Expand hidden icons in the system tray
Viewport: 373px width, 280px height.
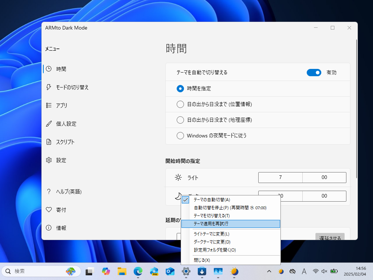coord(269,271)
